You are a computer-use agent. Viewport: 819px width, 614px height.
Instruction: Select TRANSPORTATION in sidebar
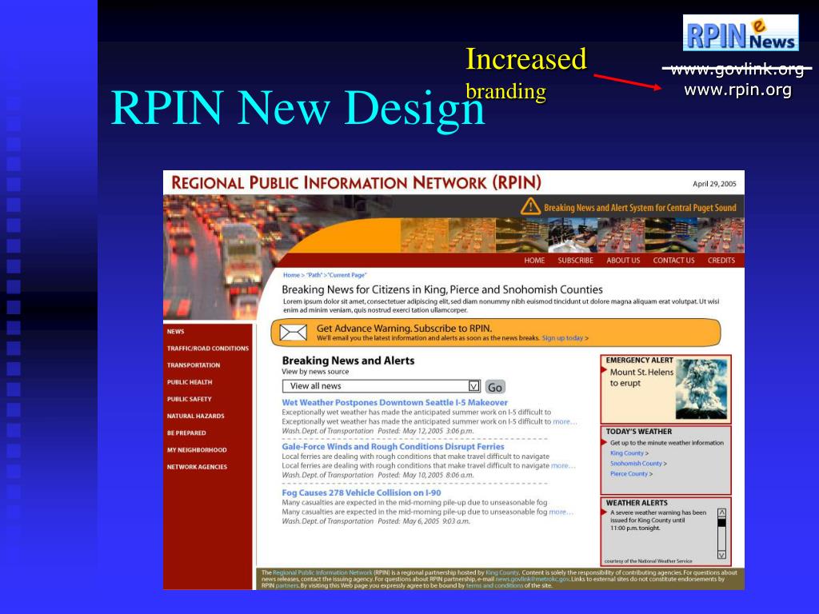click(x=194, y=365)
